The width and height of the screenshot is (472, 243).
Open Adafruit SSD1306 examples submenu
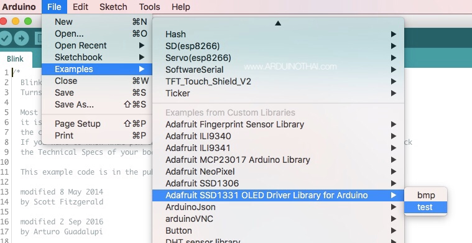279,183
